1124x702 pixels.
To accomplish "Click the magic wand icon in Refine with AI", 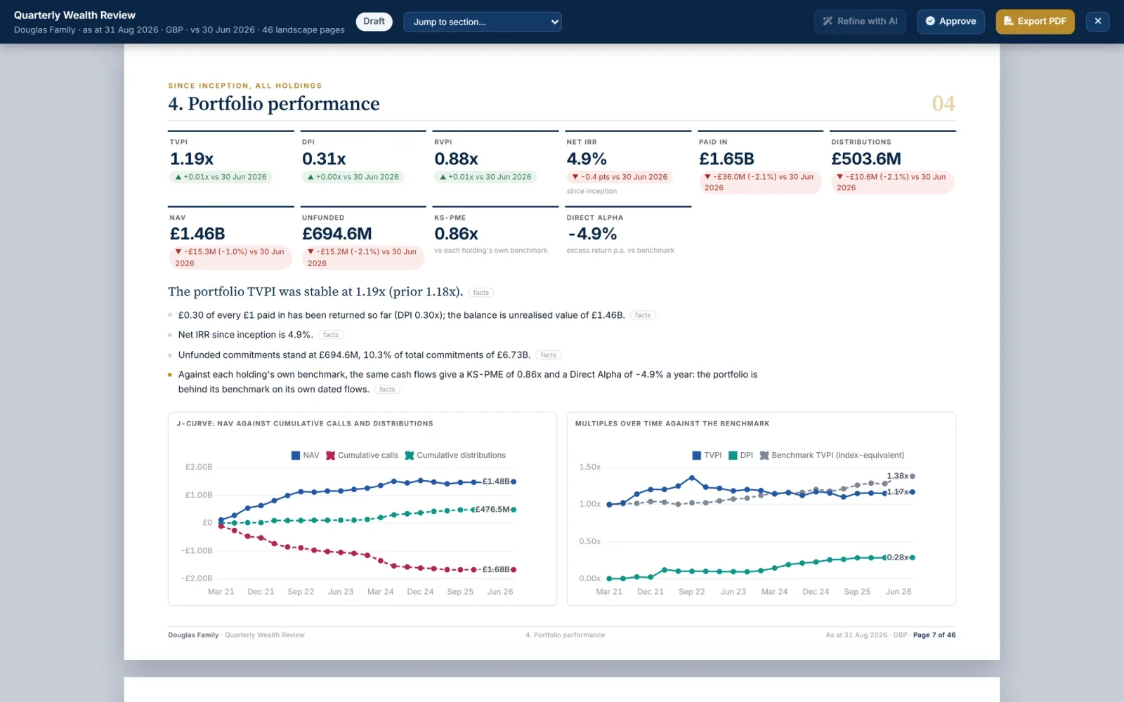I will tap(828, 21).
